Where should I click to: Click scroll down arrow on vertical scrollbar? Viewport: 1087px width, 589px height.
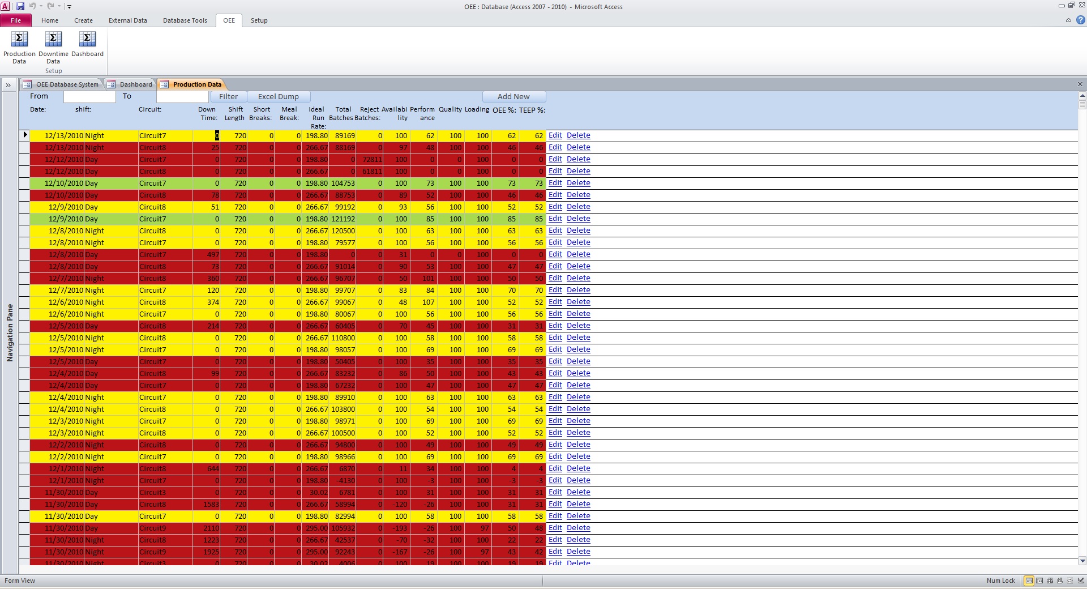[x=1082, y=561]
